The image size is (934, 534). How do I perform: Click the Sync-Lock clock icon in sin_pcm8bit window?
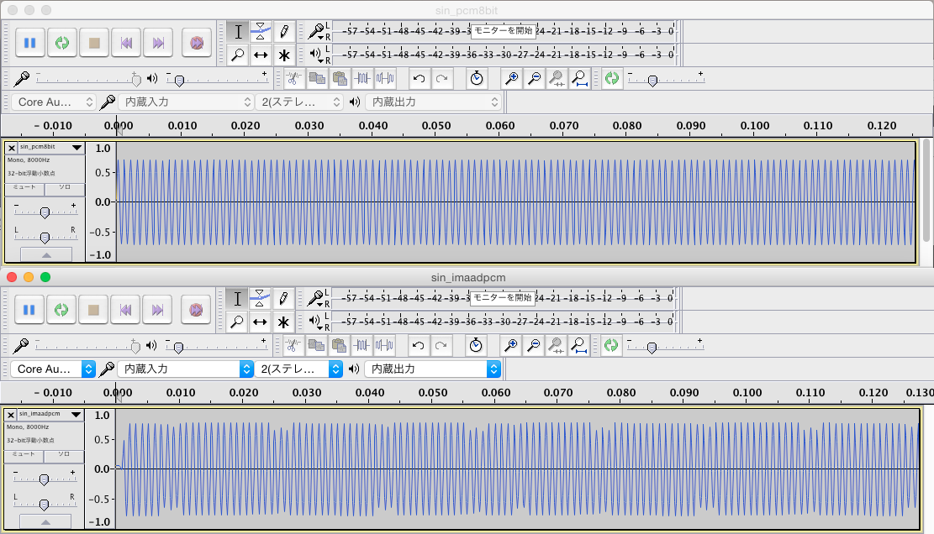[x=477, y=78]
